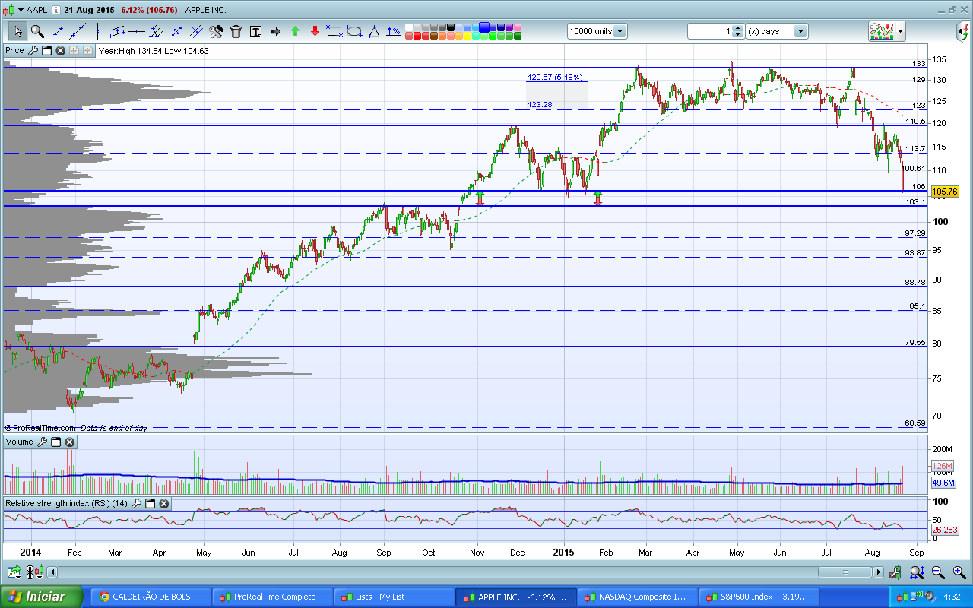The width and height of the screenshot is (973, 608).
Task: Close the Price panel
Action: 60,51
